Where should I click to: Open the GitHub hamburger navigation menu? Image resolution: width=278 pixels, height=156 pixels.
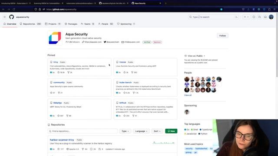click(5, 17)
